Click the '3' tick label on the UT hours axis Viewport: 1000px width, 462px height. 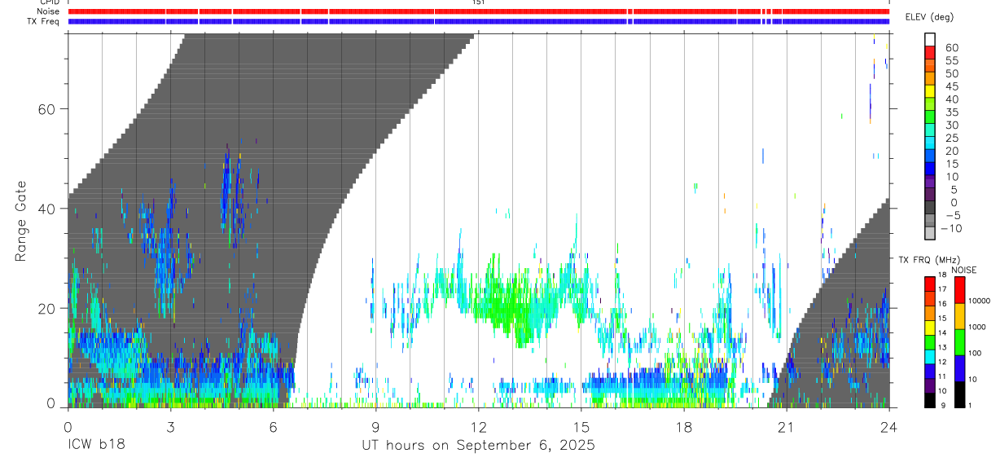pos(170,425)
